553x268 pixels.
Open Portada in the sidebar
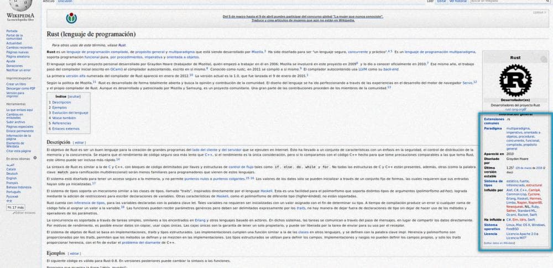pyautogui.click(x=12, y=31)
